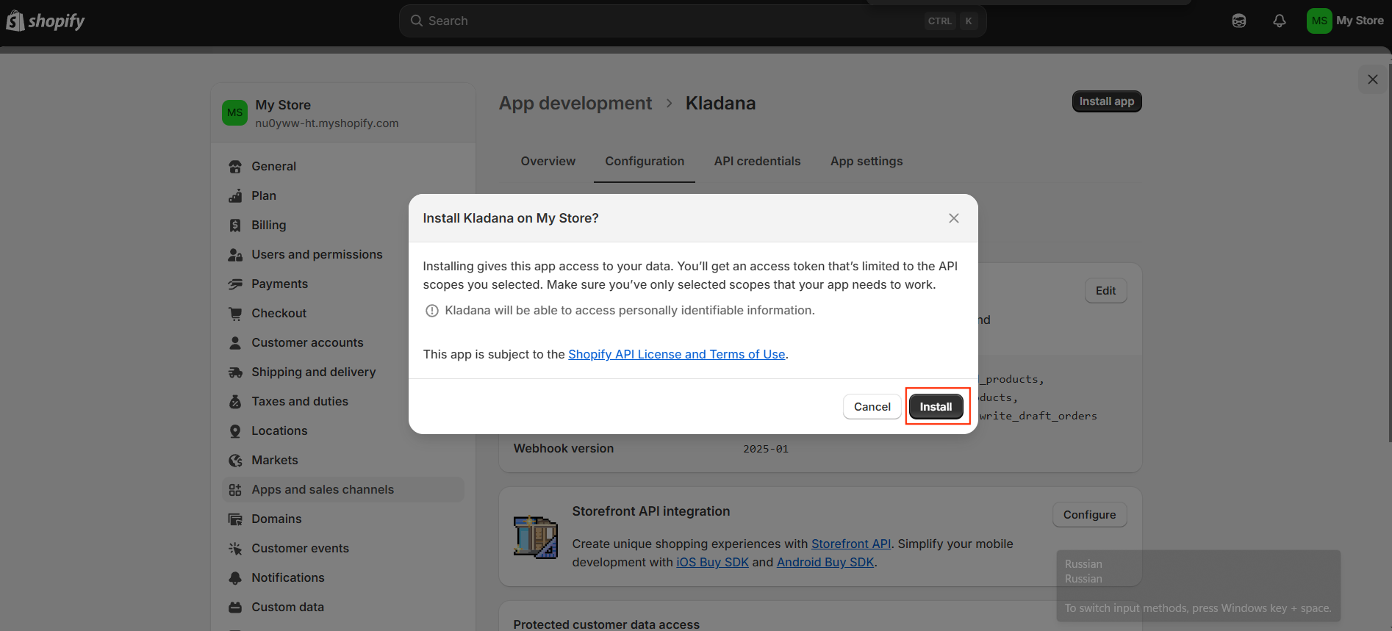Click the Taxes and duties icon
Screen dimensions: 1392x631
pyautogui.click(x=235, y=402)
